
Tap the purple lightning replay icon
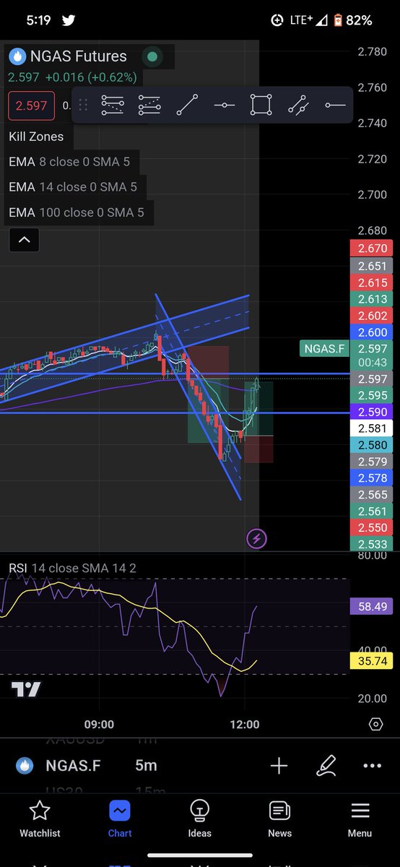257,538
